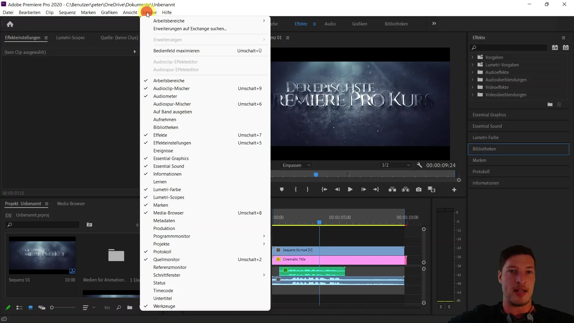This screenshot has height=323, width=574.
Task: Click the Lumetri-Scopes panel tab
Action: click(70, 37)
